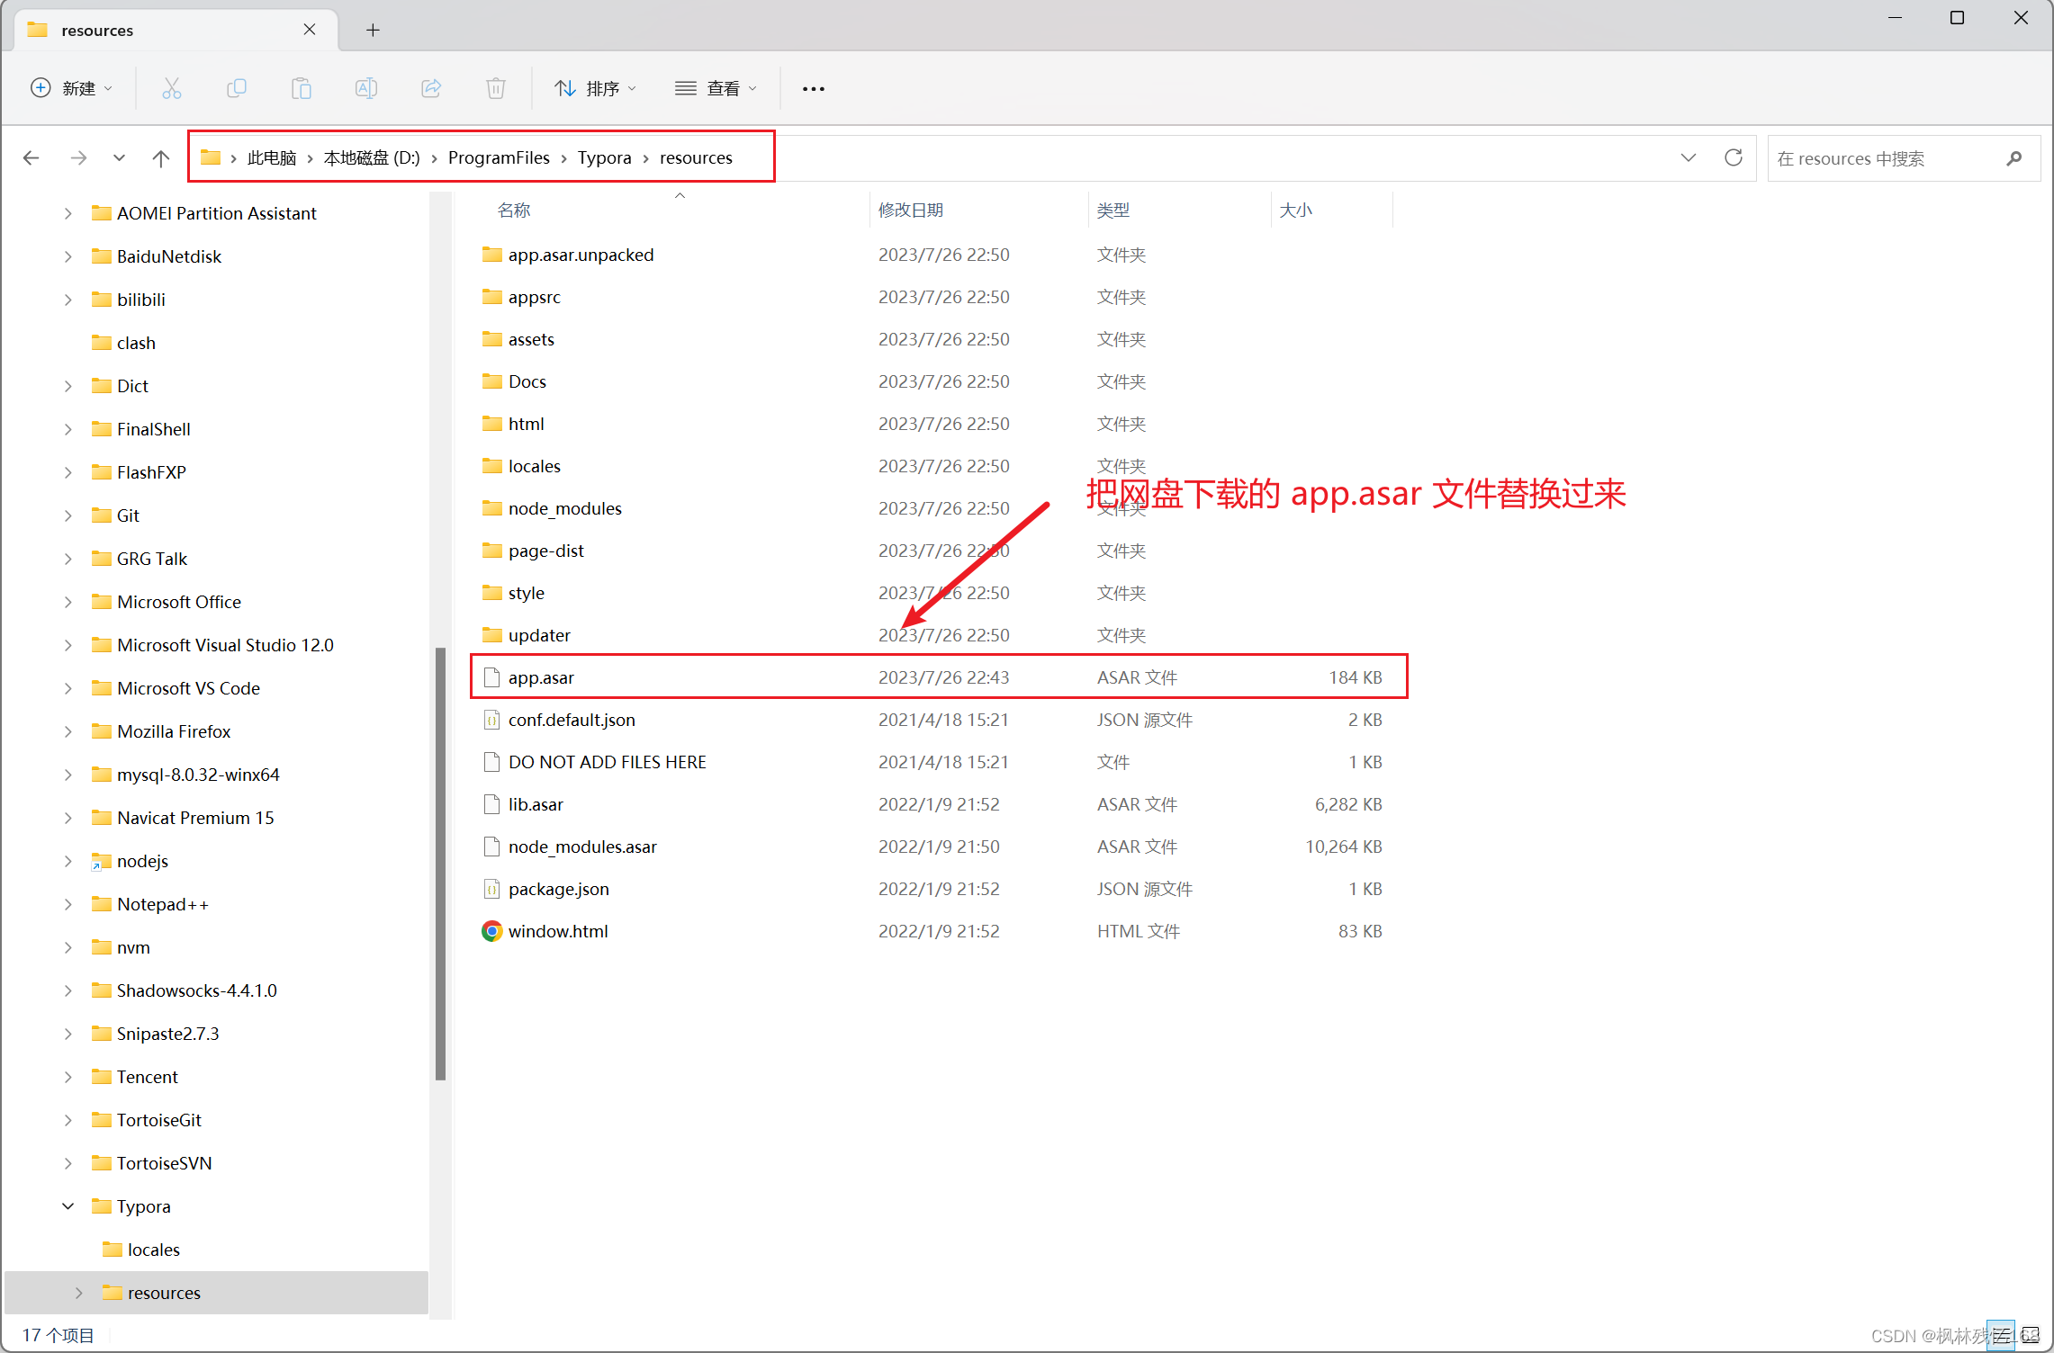Go up one folder level
Image resolution: width=2054 pixels, height=1353 pixels.
click(161, 158)
